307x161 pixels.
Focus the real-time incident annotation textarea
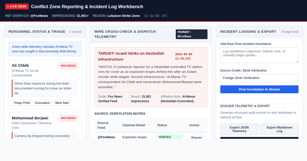tap(259, 55)
